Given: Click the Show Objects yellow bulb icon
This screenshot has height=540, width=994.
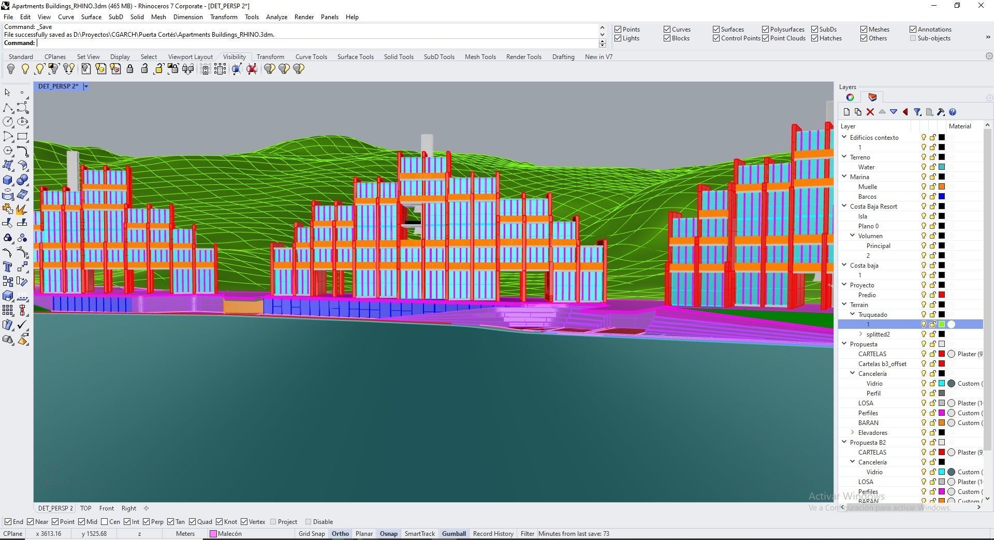Looking at the screenshot, I should click(25, 69).
